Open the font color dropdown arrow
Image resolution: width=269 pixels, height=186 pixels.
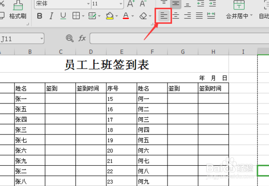(133, 16)
